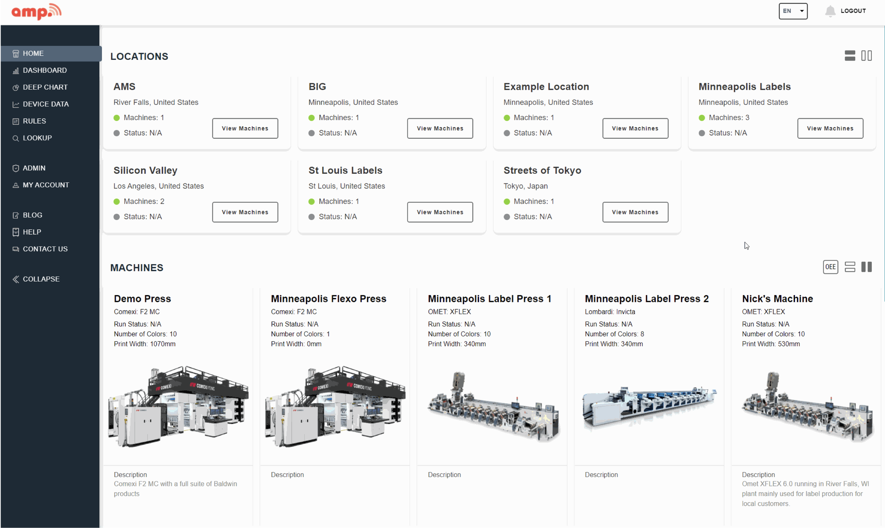
Task: Click the LOCATIONS section heading
Action: (x=139, y=57)
